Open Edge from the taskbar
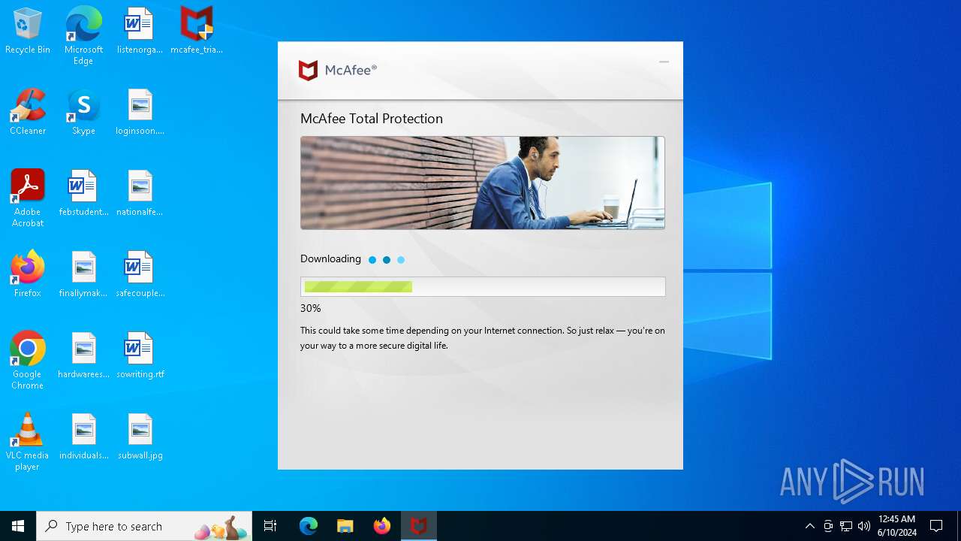 (309, 526)
